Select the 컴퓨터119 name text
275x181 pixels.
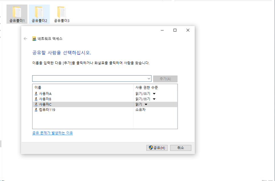(x=47, y=110)
